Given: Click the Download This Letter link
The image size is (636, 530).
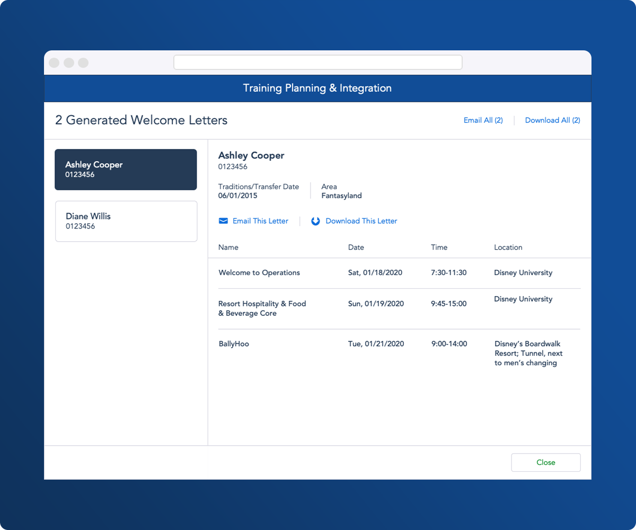Looking at the screenshot, I should pos(361,221).
